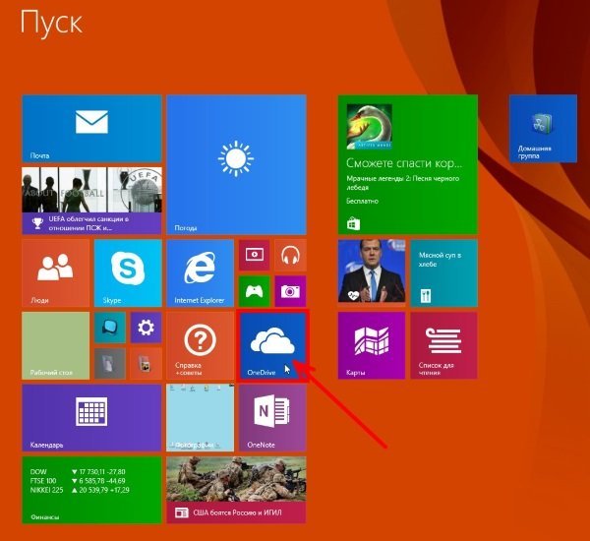This screenshot has width=590, height=541.
Task: Open the small orange pictures folder tile
Action: (146, 364)
